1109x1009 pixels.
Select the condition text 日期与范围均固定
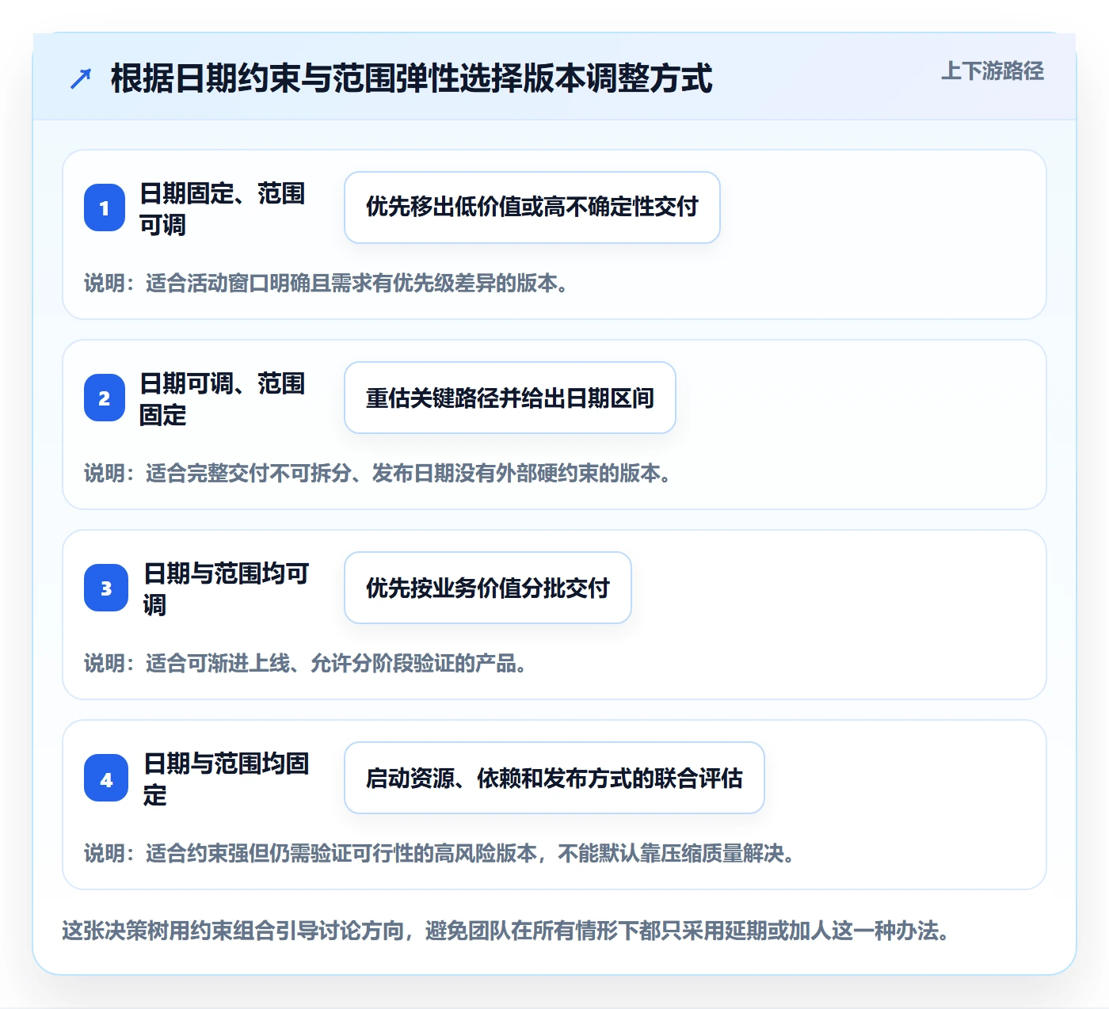tap(227, 779)
